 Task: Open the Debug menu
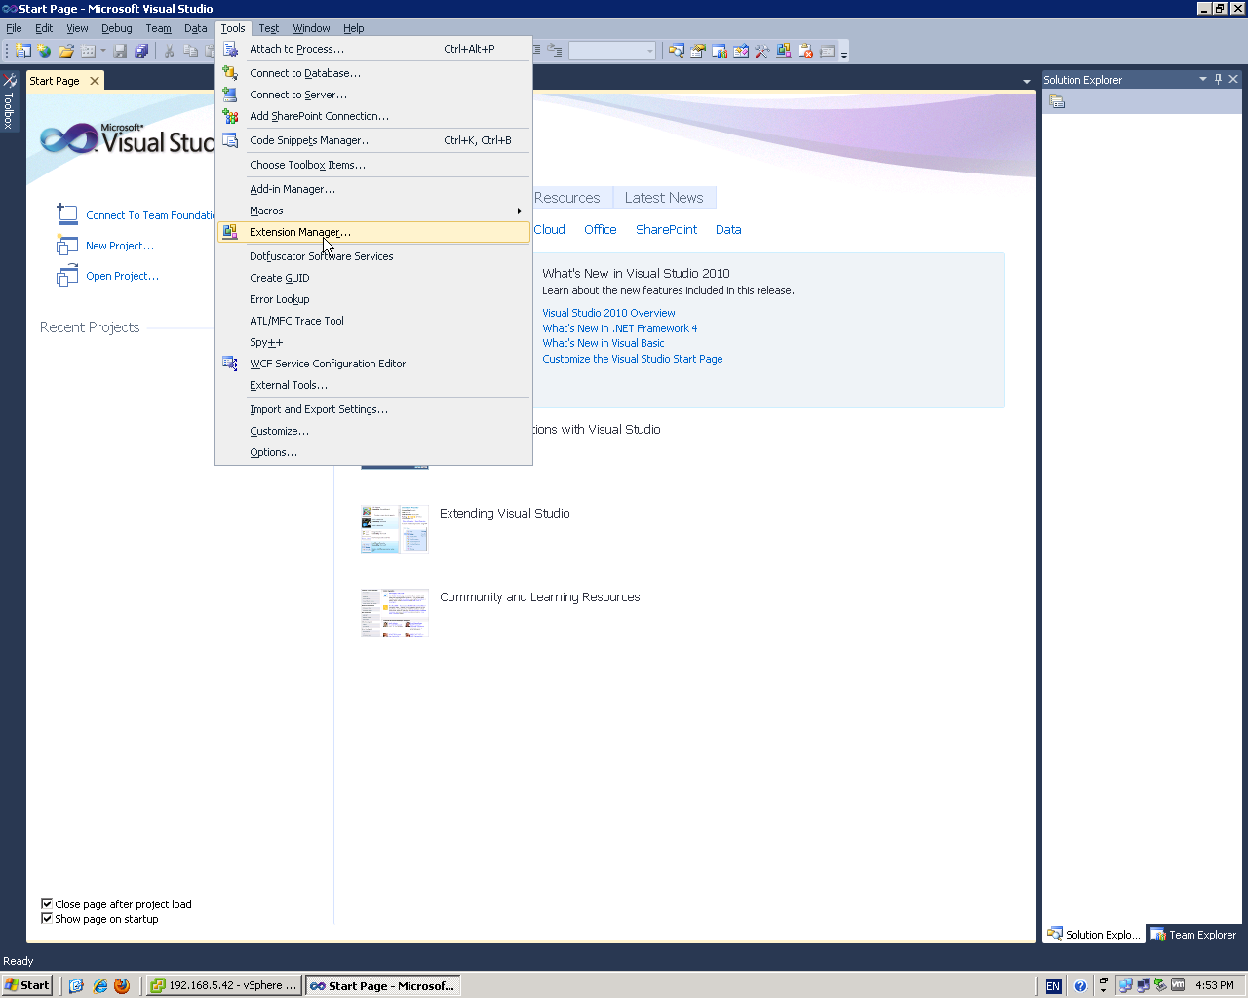click(117, 28)
